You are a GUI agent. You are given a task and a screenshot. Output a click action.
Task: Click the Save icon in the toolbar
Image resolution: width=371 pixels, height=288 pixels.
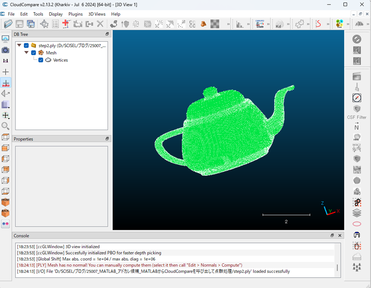click(x=19, y=24)
